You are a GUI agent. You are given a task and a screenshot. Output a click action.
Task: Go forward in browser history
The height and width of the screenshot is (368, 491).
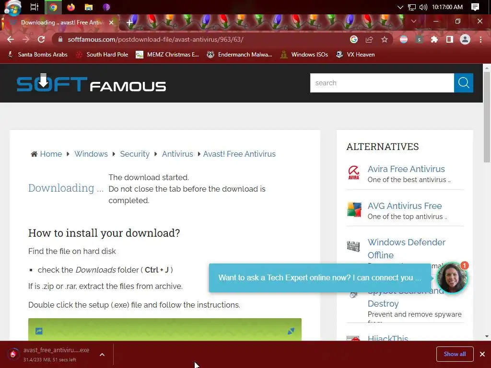point(26,39)
